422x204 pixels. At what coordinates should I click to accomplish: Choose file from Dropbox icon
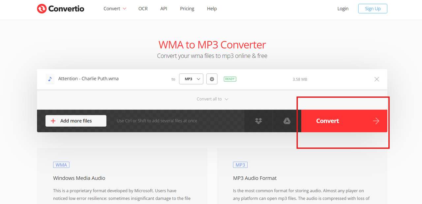click(x=258, y=121)
